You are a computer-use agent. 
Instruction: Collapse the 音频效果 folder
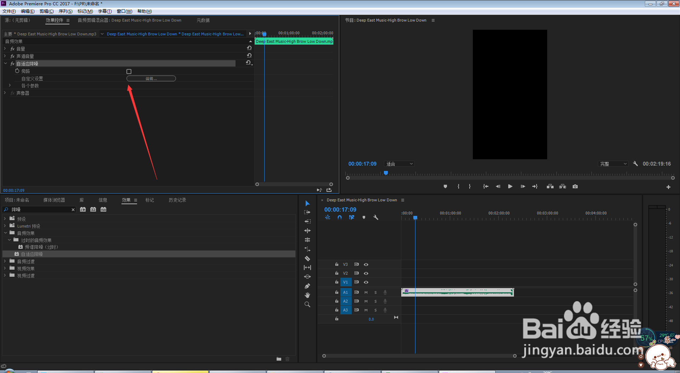[x=5, y=233]
